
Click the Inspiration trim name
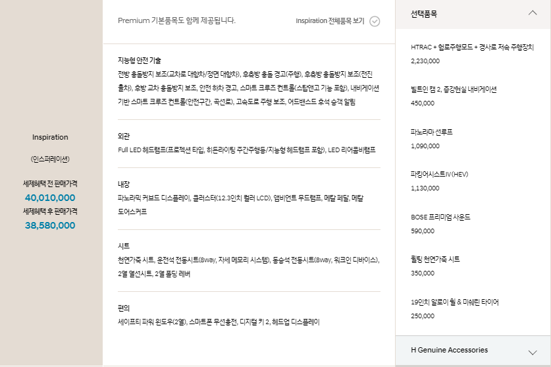point(50,137)
